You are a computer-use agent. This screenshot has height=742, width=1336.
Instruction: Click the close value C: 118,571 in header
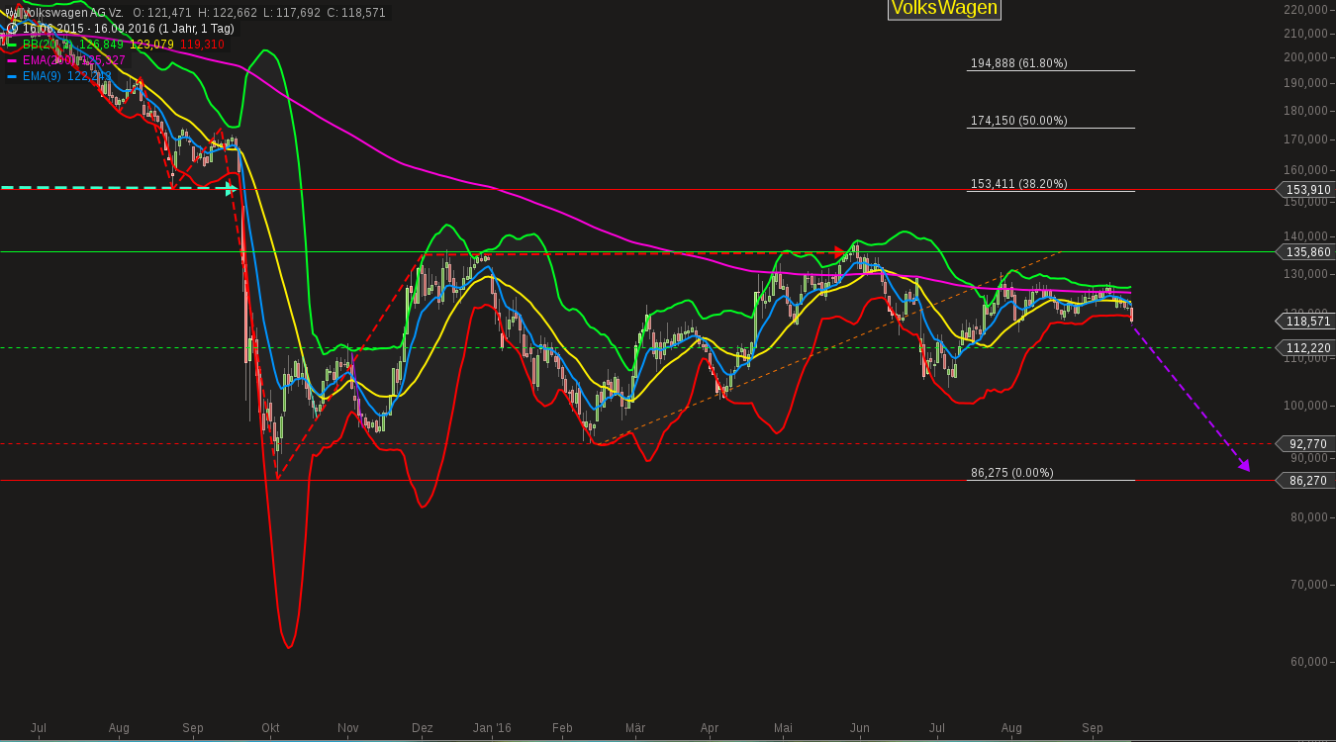(354, 13)
